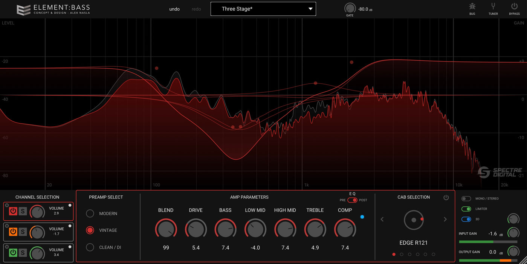Enable MONO / STEREO toggle

pos(466,198)
